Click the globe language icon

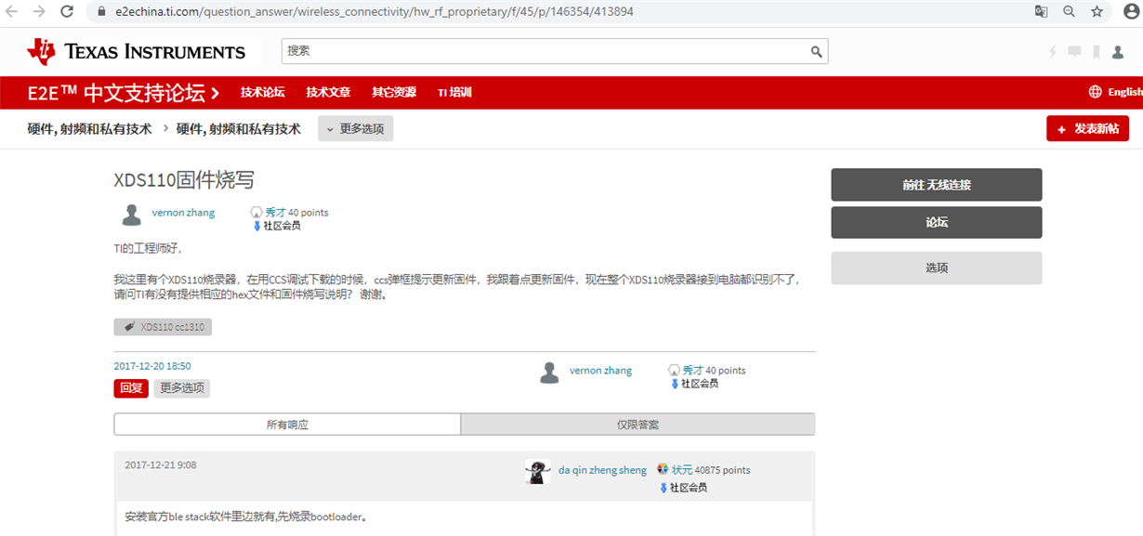(x=1096, y=92)
